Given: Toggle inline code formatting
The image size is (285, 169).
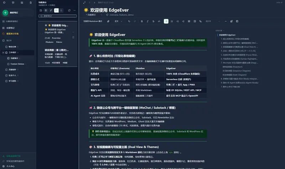Looking at the screenshot, I should pos(159,21).
